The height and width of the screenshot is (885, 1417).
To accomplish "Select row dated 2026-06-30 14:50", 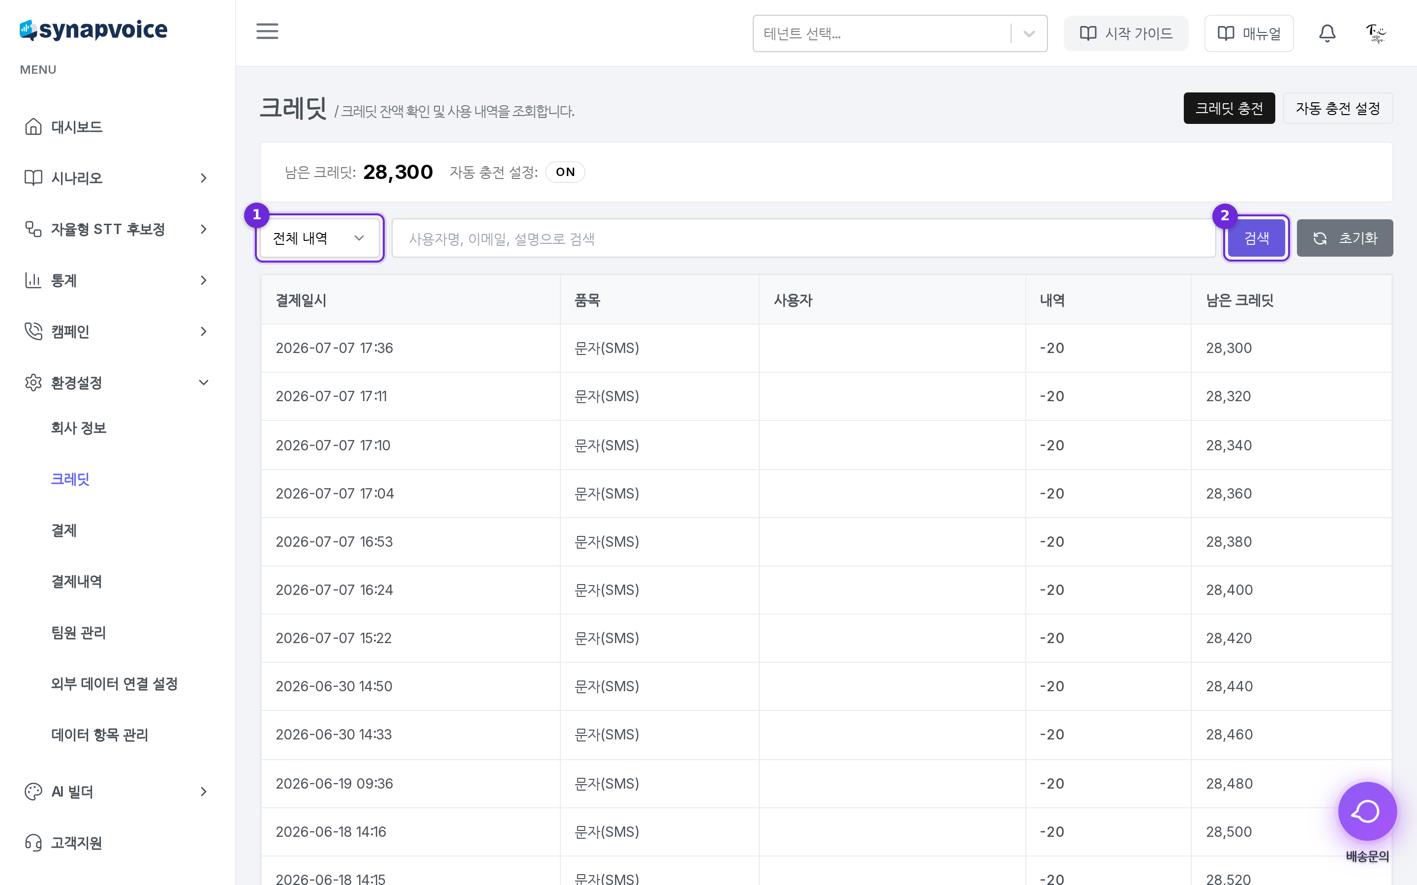I will point(826,686).
